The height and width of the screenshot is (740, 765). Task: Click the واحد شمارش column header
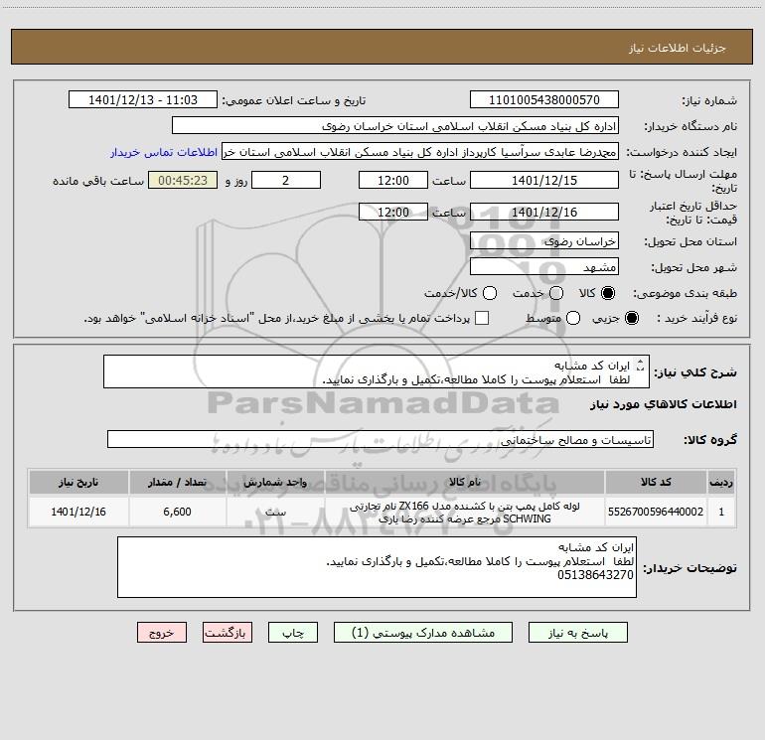point(275,482)
